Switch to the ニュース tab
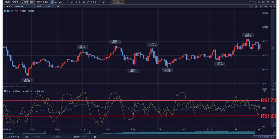 click(x=58, y=136)
